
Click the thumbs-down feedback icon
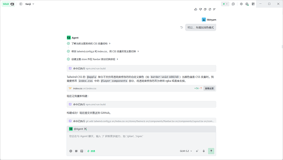pyautogui.click(x=200, y=9)
